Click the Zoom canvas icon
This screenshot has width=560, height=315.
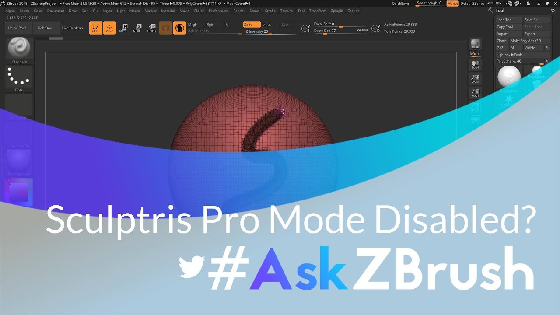click(475, 79)
